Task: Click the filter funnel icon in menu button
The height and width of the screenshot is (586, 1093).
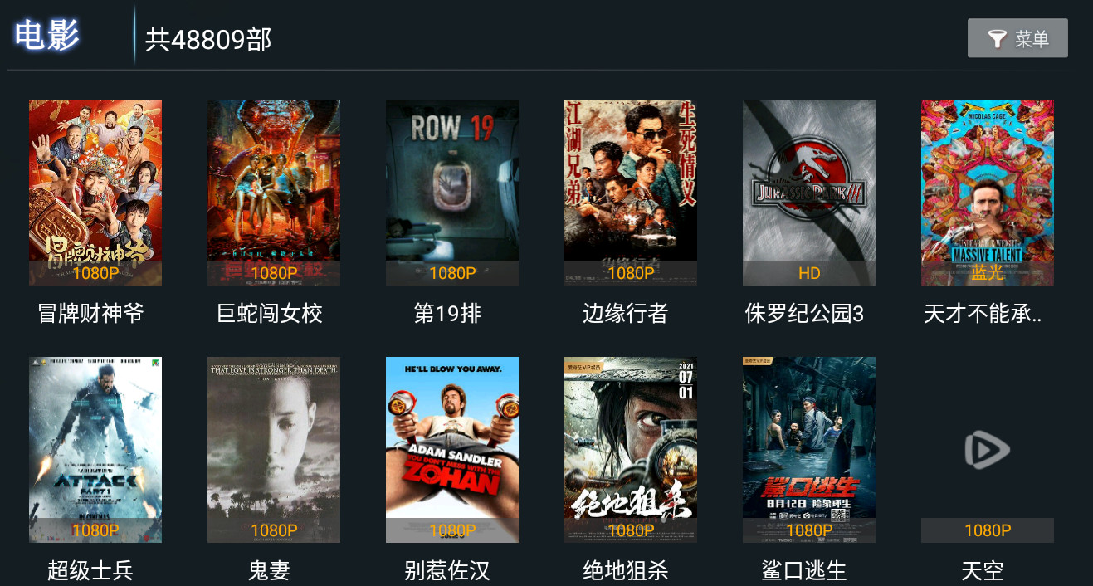Action: pos(997,38)
